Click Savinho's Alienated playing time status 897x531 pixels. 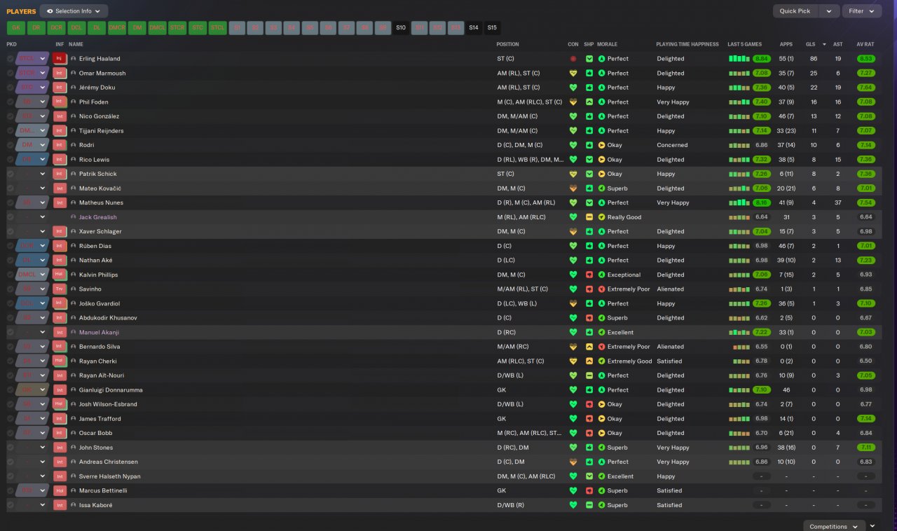tap(671, 289)
